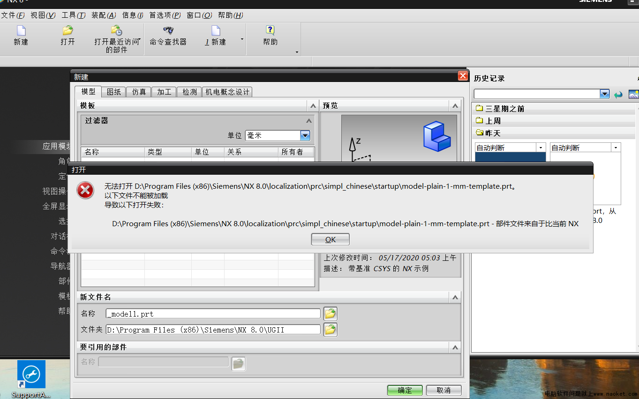Viewport: 639px width, 399px height.
Task: Click the 新建 new file toolbar icon
Action: tap(21, 30)
